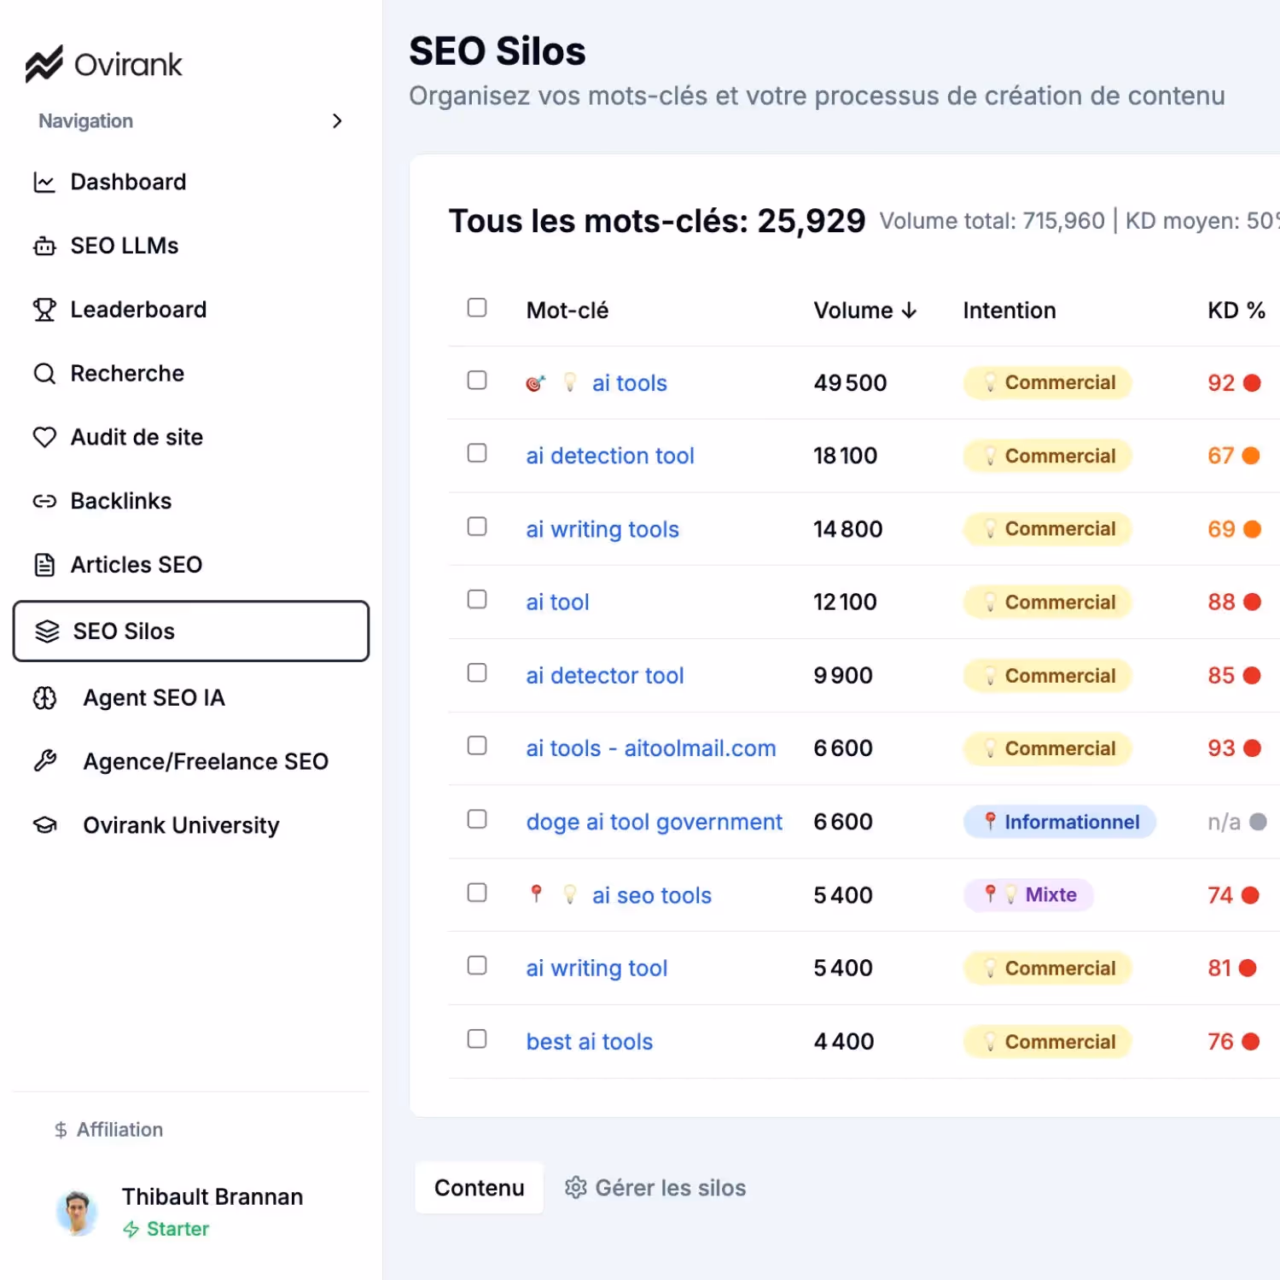
Task: Check the box for ai detector tool
Action: 477,672
